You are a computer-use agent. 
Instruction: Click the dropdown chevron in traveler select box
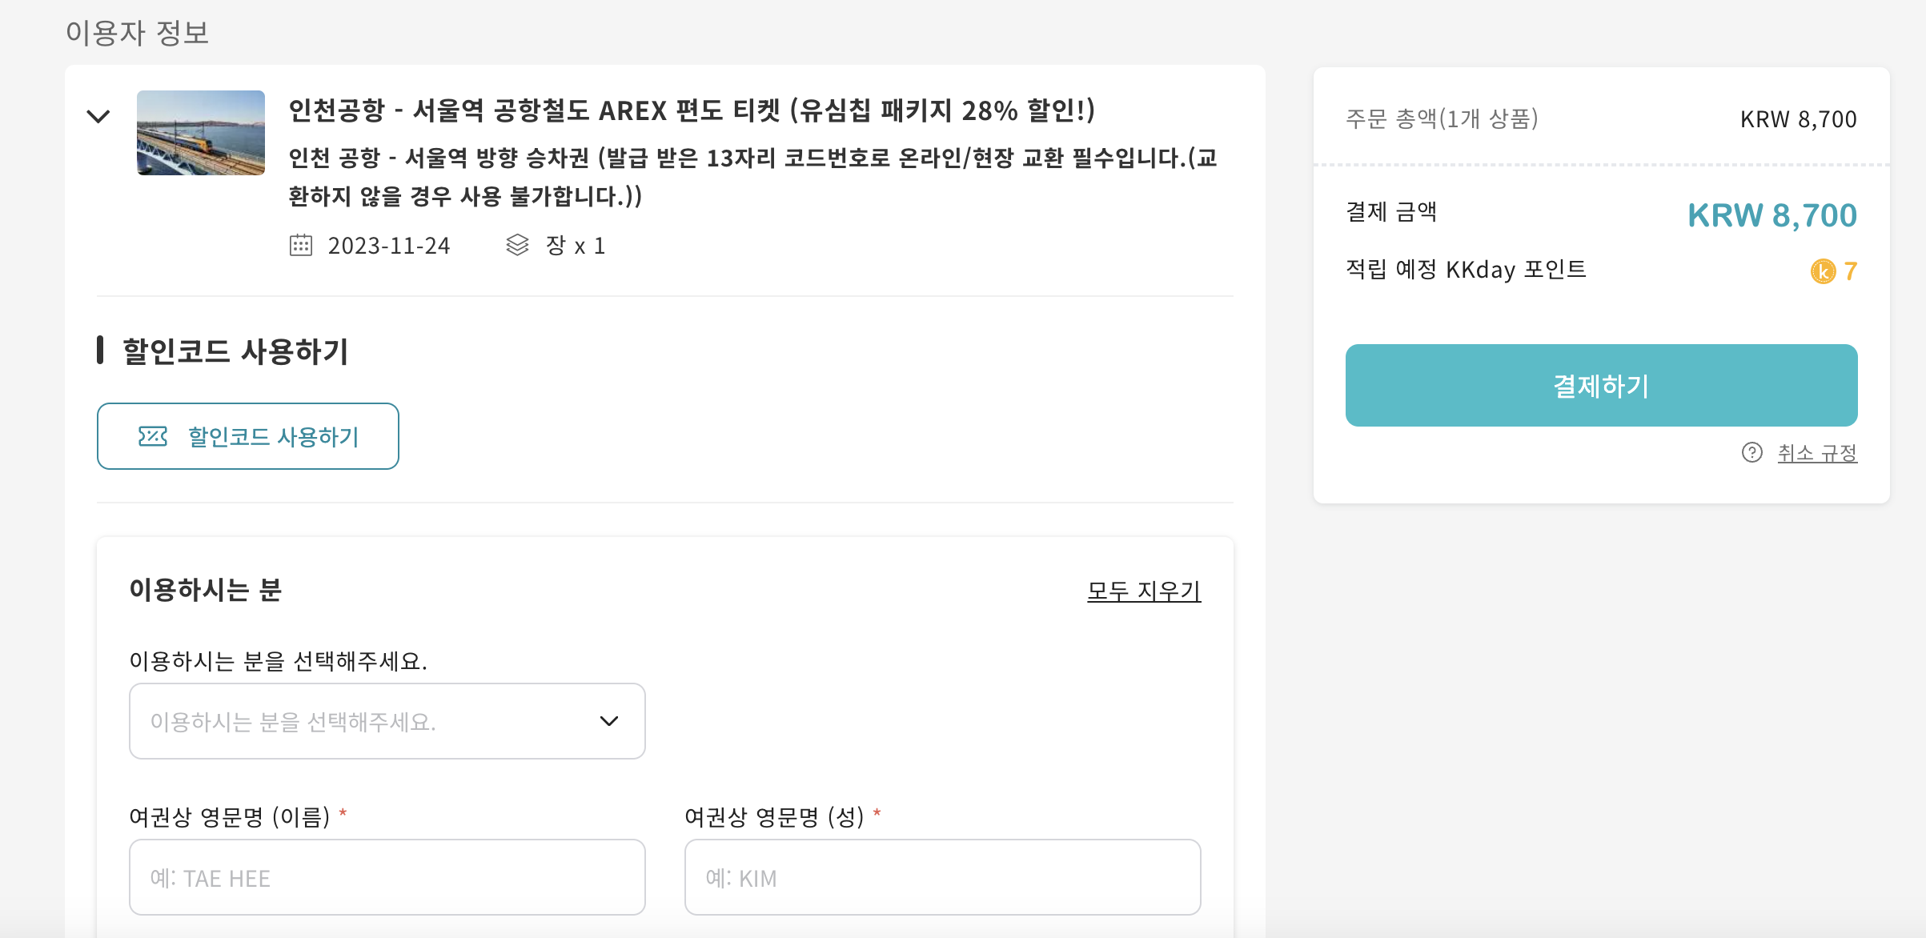611,720
